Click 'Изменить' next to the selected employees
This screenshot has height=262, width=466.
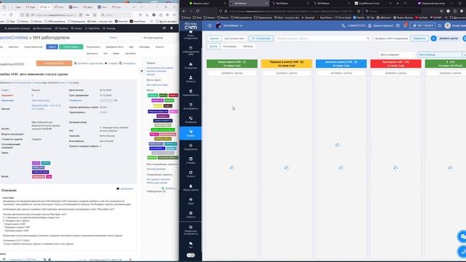(x=419, y=39)
